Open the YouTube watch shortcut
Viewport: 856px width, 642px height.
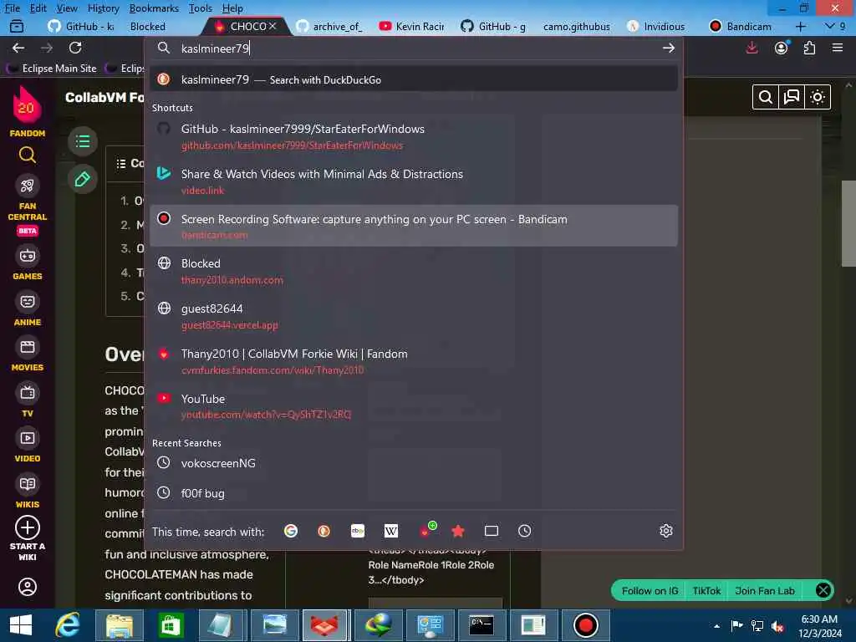(414, 406)
